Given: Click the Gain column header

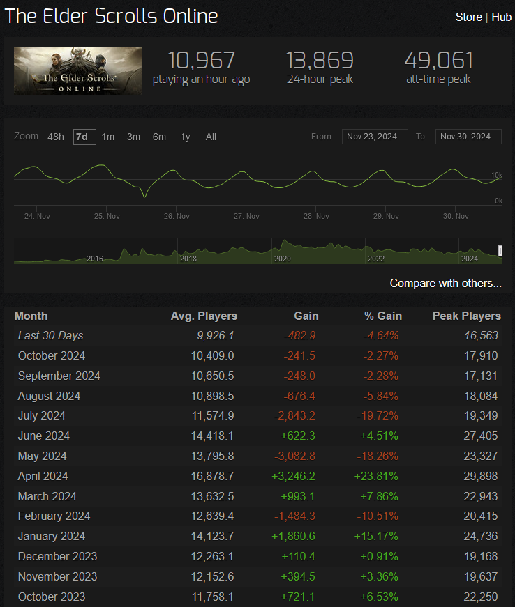Looking at the screenshot, I should pos(306,316).
